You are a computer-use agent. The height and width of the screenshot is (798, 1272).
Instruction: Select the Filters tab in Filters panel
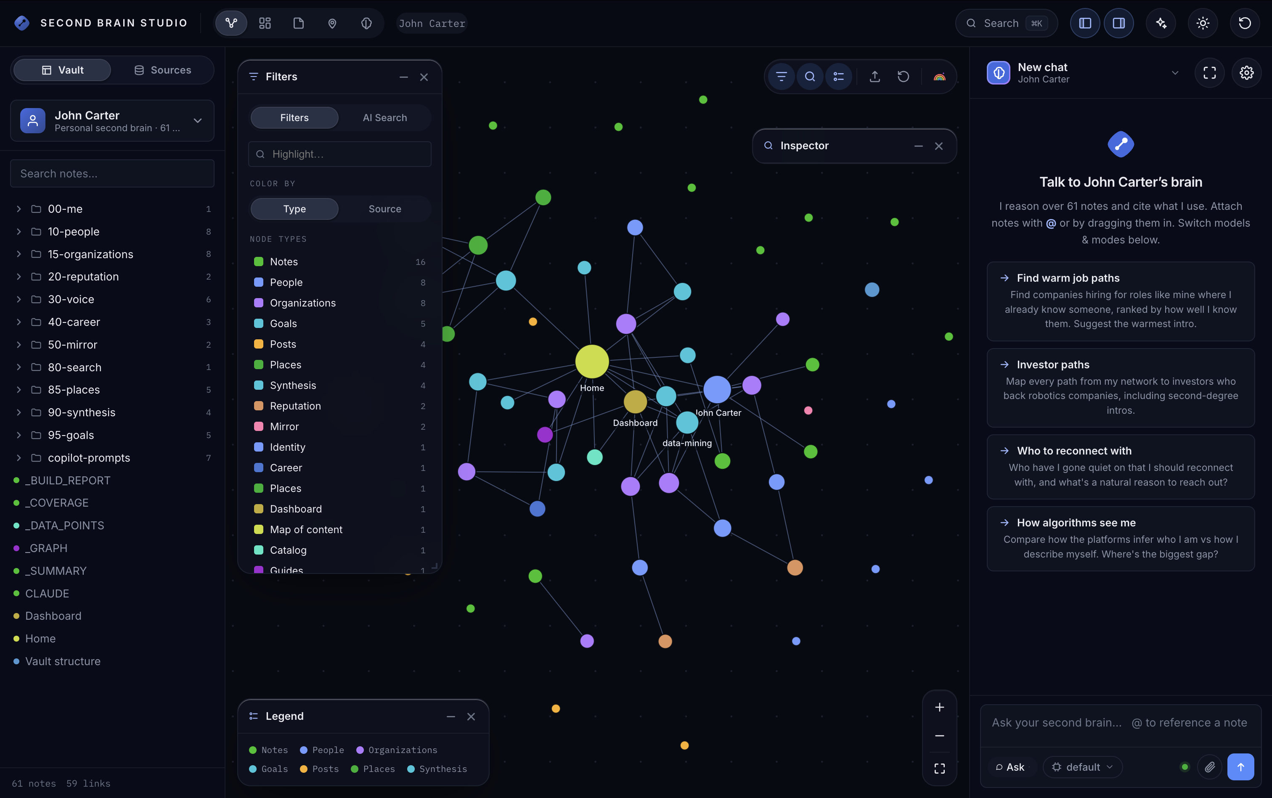point(294,118)
